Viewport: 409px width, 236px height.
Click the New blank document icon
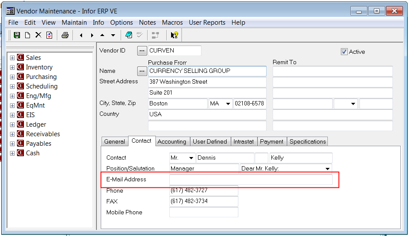tap(27, 35)
